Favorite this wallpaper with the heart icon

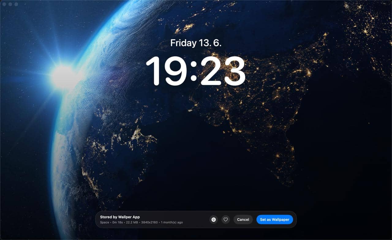[x=226, y=219]
